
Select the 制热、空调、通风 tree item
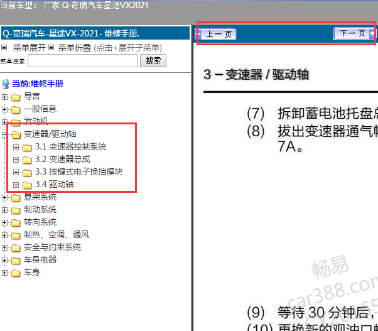57,234
